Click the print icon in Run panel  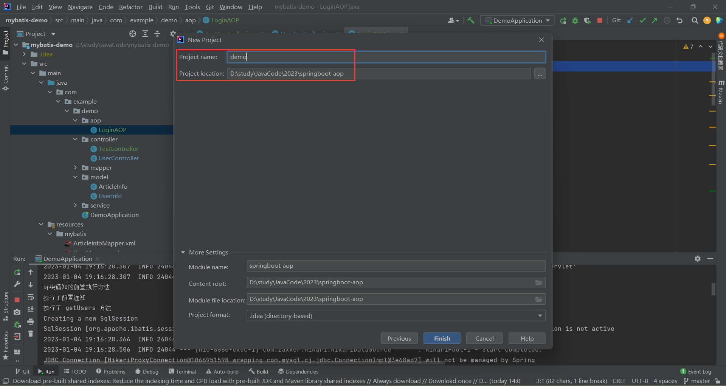[31, 321]
